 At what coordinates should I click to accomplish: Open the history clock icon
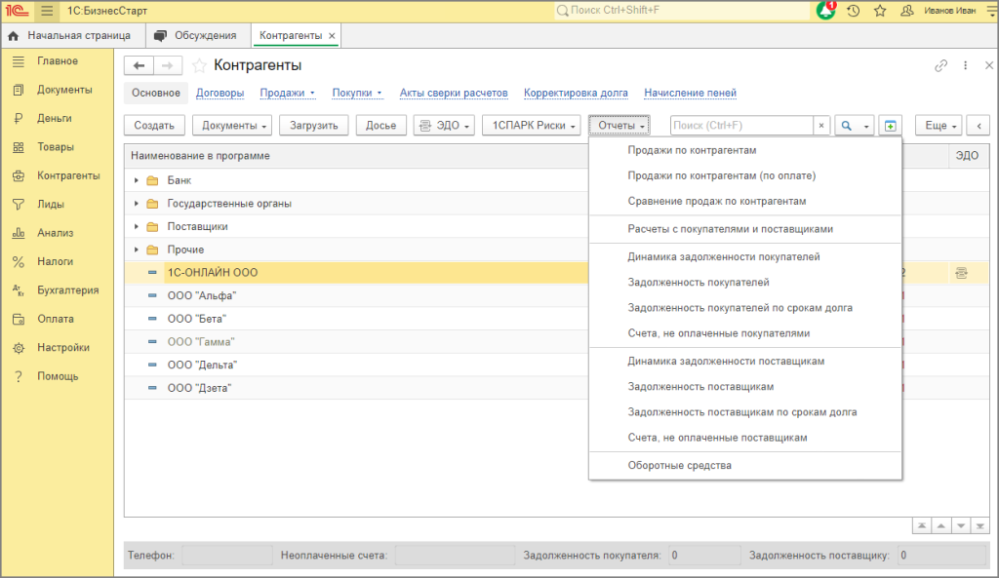pos(854,11)
